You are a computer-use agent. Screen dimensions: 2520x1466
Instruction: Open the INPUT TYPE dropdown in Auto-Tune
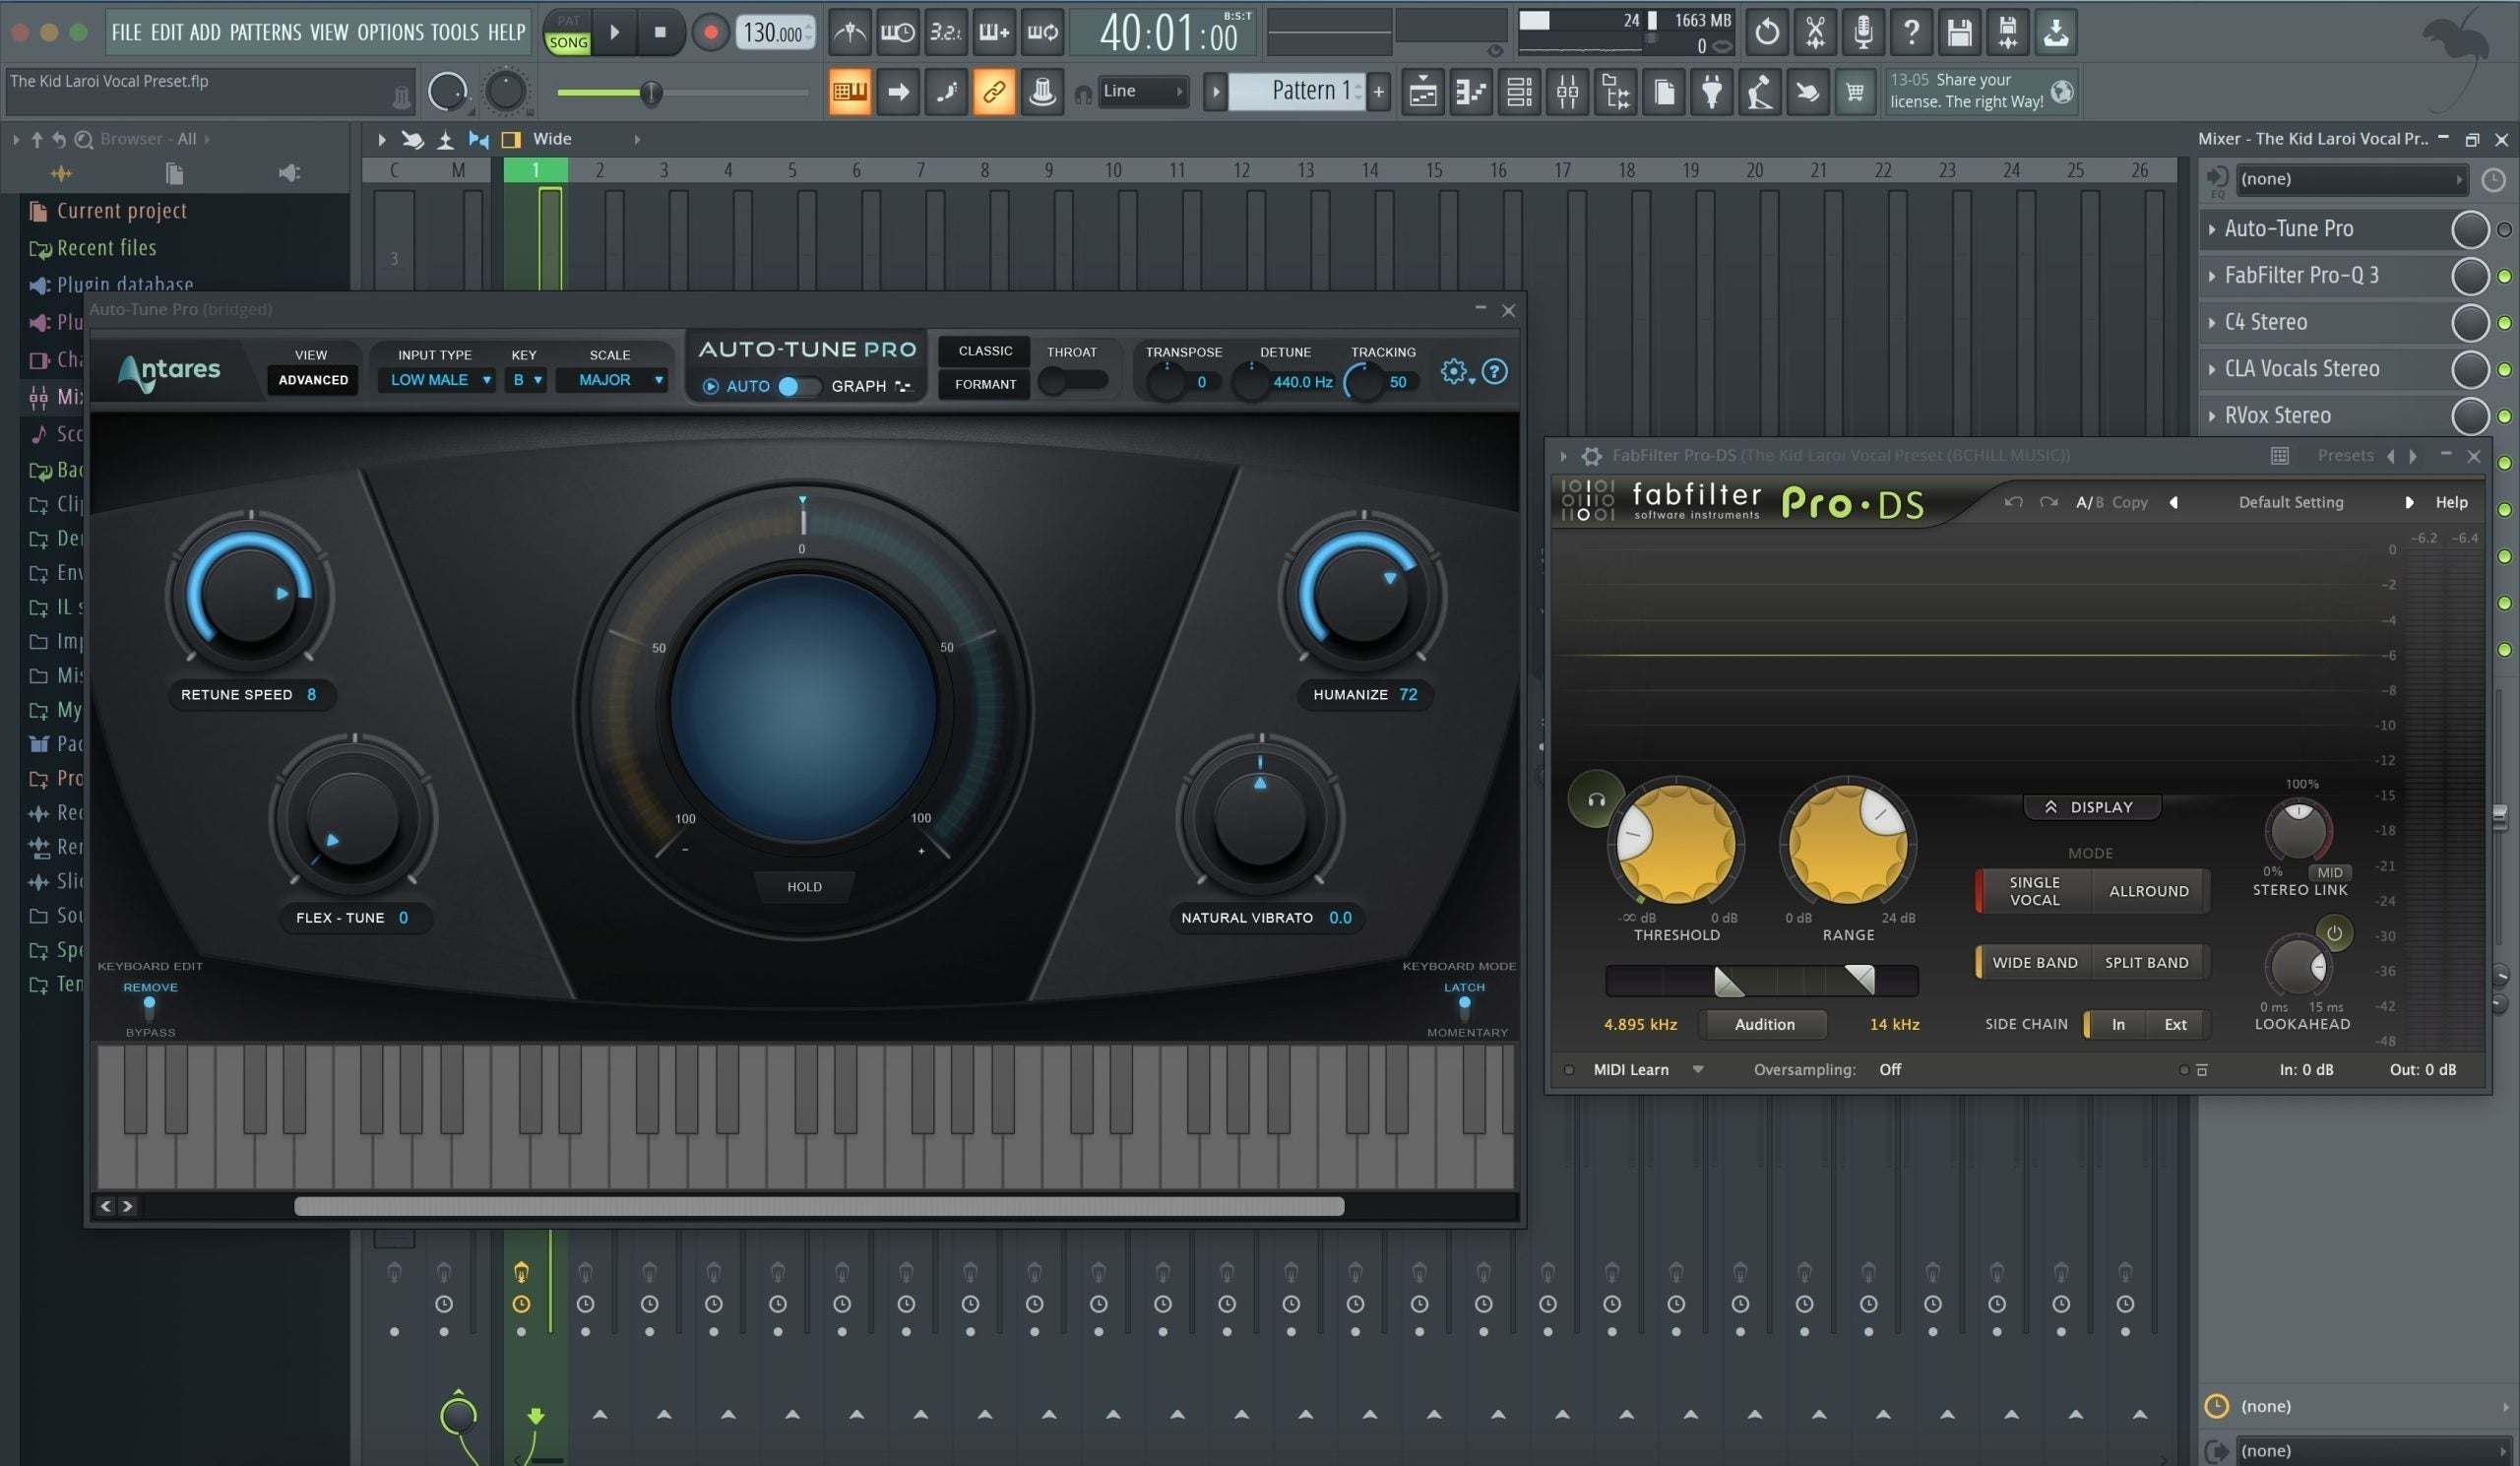pos(436,380)
